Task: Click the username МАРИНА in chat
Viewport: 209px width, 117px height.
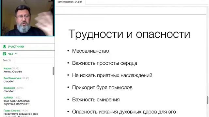Action: [8, 97]
